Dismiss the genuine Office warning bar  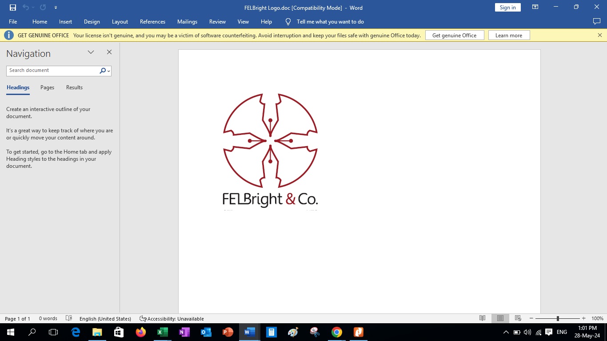(599, 35)
